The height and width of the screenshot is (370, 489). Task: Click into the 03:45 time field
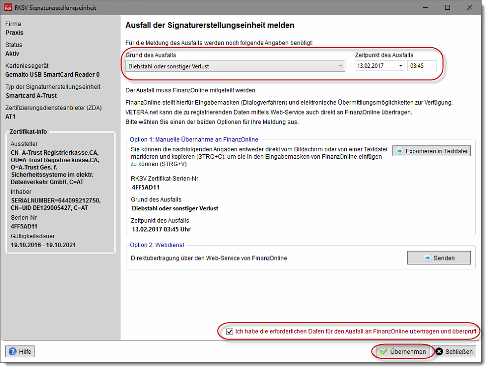point(421,66)
